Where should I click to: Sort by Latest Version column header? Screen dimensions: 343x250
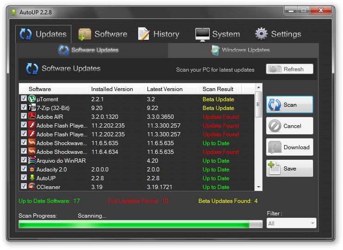tap(171, 89)
